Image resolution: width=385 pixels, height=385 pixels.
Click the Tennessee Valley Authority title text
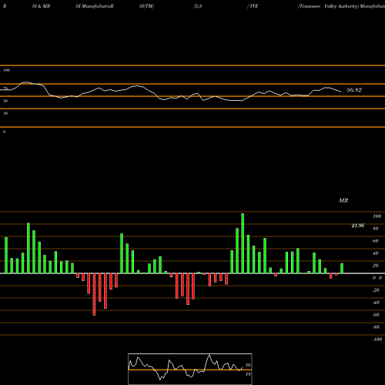[328, 6]
